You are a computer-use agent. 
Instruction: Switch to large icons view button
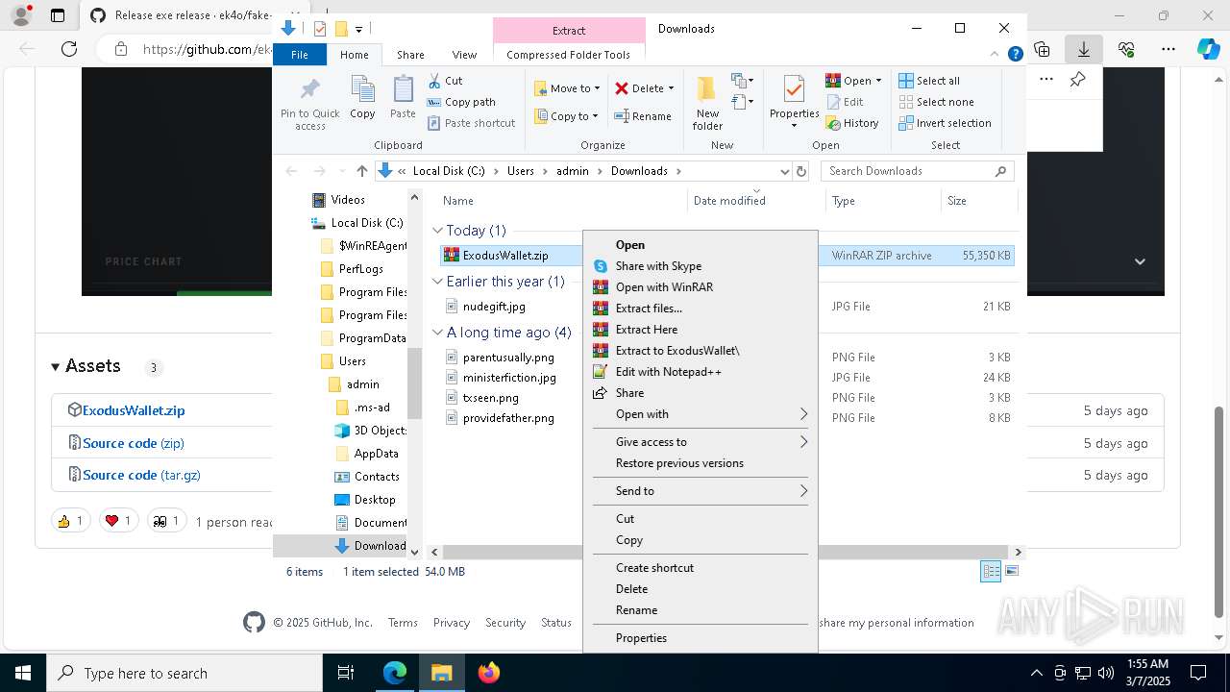[1011, 571]
